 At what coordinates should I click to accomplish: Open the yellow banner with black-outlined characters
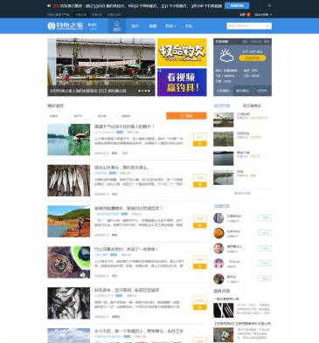coord(182,52)
